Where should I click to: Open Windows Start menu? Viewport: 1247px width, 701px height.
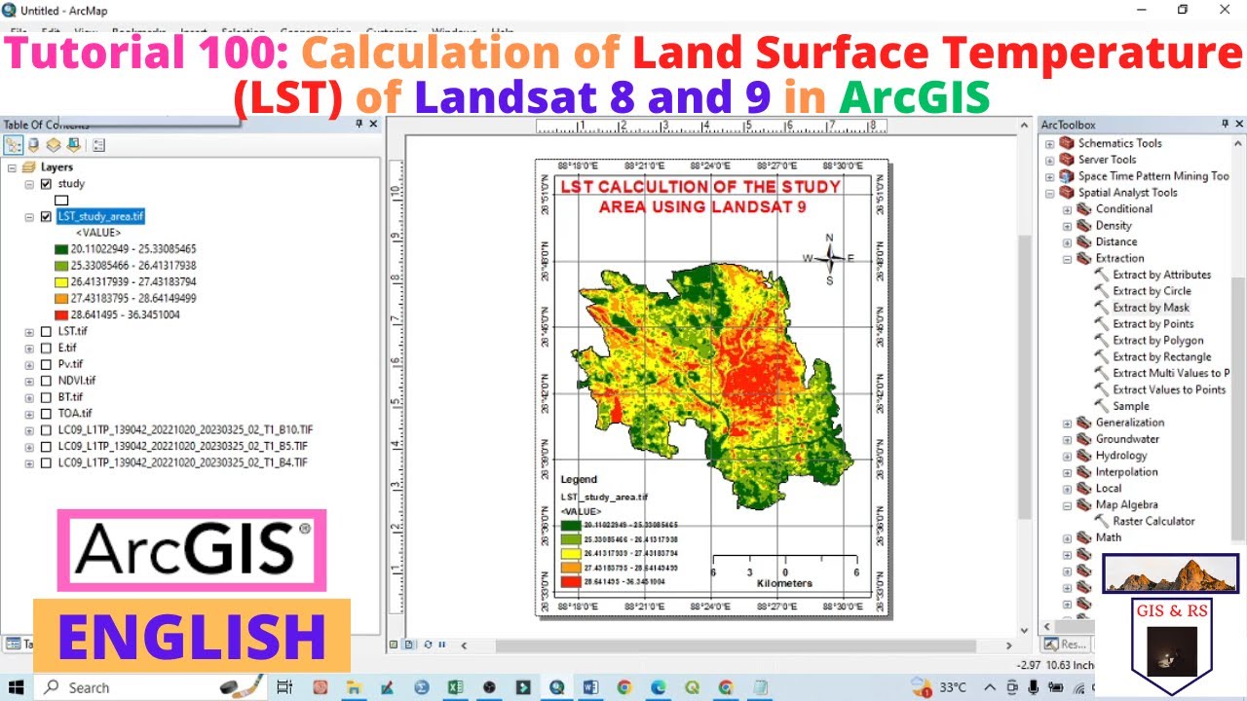(x=17, y=687)
